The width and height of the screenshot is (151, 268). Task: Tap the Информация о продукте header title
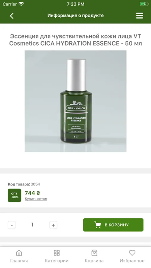click(75, 15)
